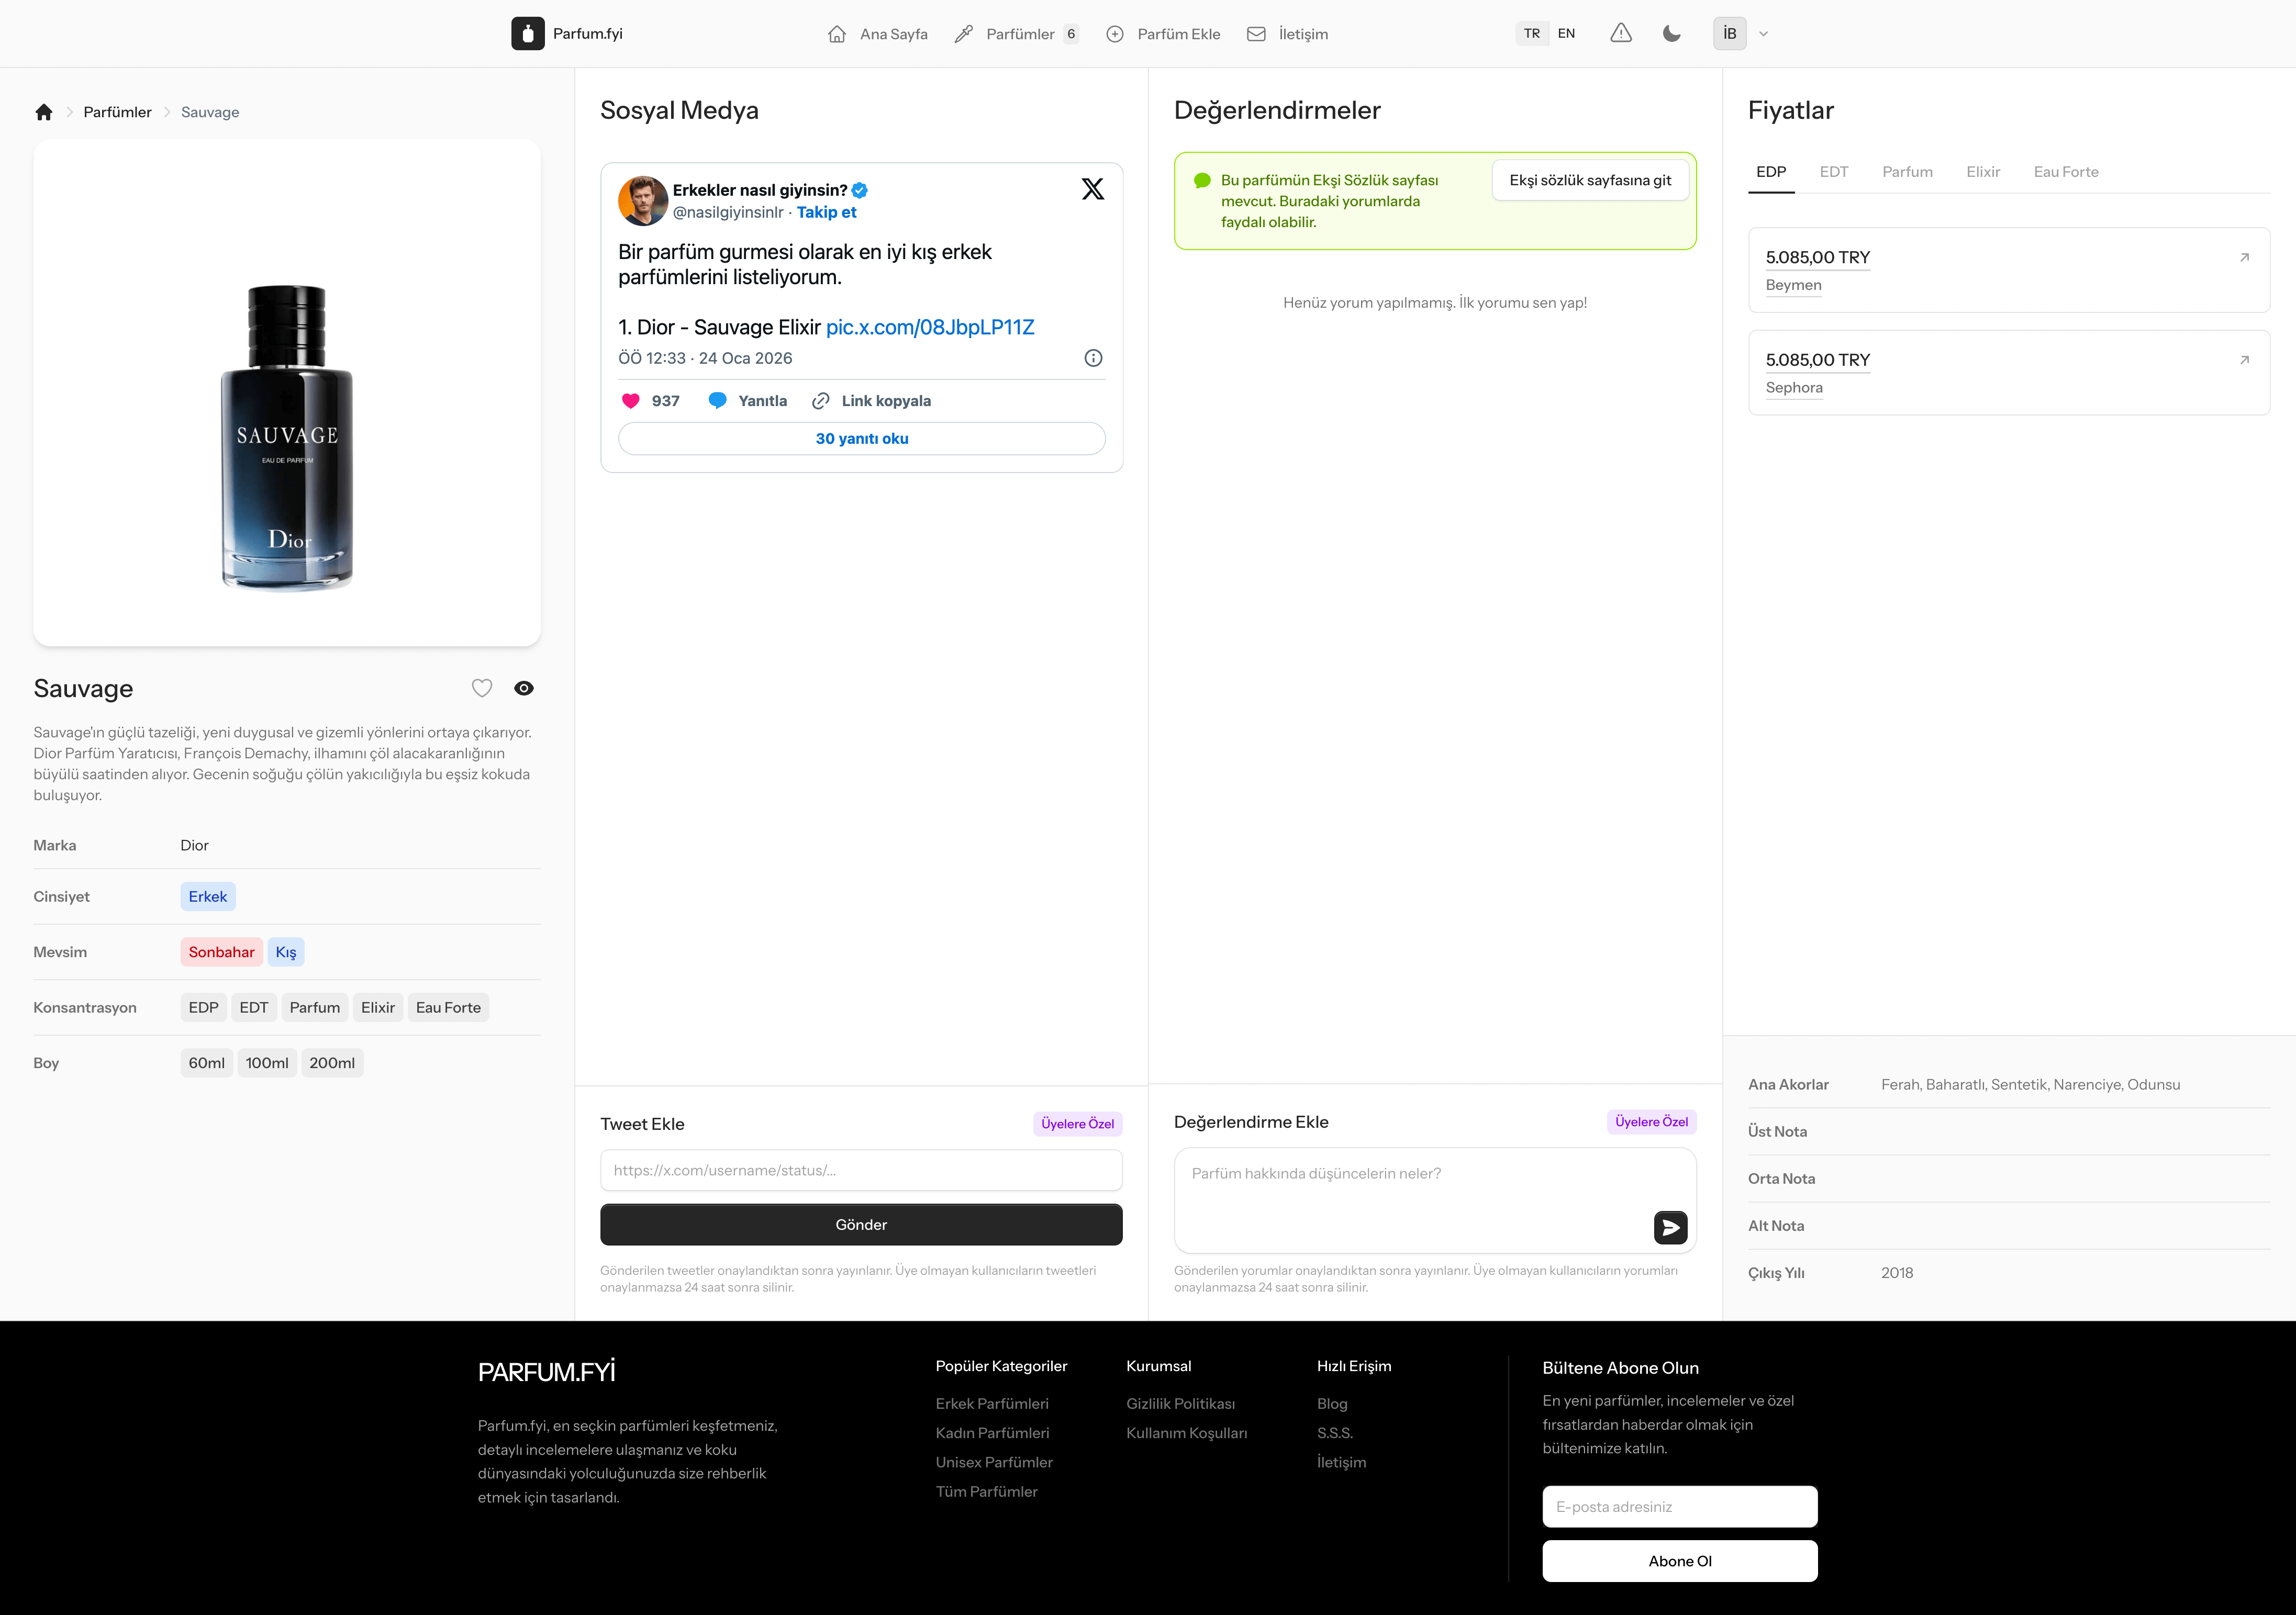Image resolution: width=2296 pixels, height=1615 pixels.
Task: Select the EDP price tab
Action: point(1771,172)
